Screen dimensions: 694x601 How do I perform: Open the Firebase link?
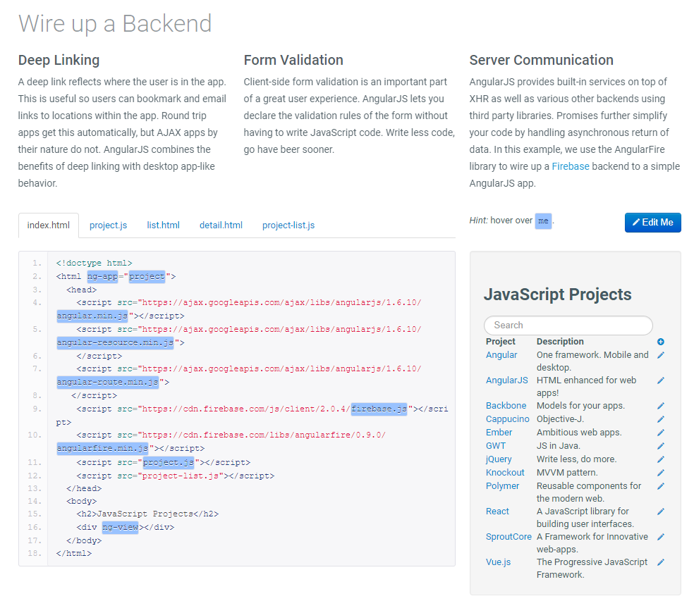point(570,166)
